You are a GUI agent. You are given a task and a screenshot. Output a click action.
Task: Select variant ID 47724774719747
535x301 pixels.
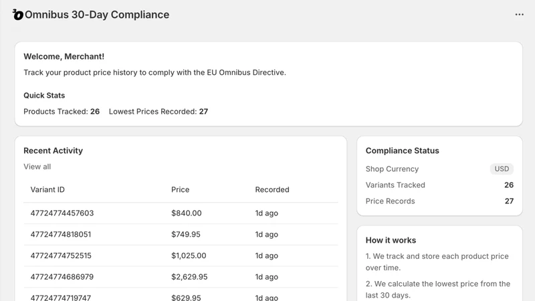click(61, 297)
